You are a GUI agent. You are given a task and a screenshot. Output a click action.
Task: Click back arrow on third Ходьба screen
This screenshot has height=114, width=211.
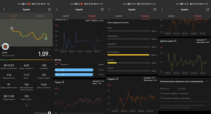click(x=109, y=9)
